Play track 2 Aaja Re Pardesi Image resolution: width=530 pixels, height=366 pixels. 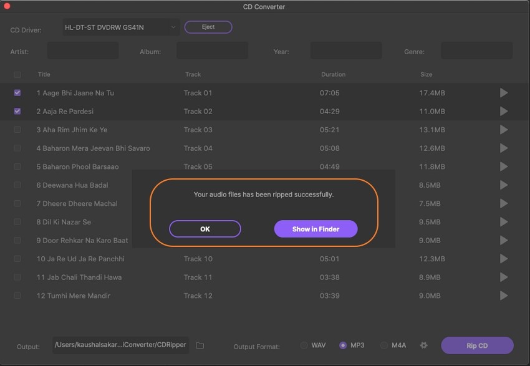point(503,111)
